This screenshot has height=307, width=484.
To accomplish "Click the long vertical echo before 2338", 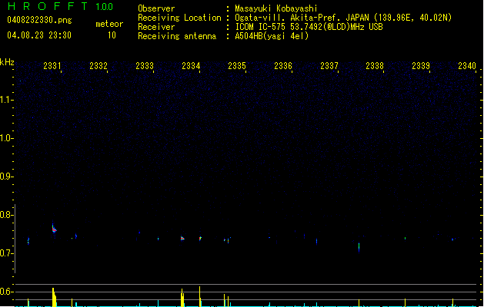I will pyautogui.click(x=359, y=247).
